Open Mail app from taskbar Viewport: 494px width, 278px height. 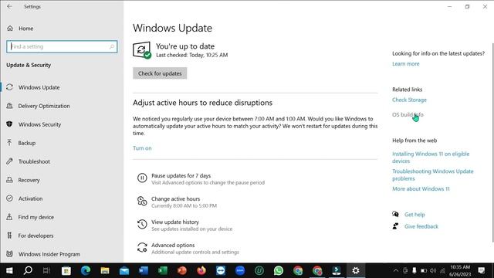pyautogui.click(x=124, y=270)
